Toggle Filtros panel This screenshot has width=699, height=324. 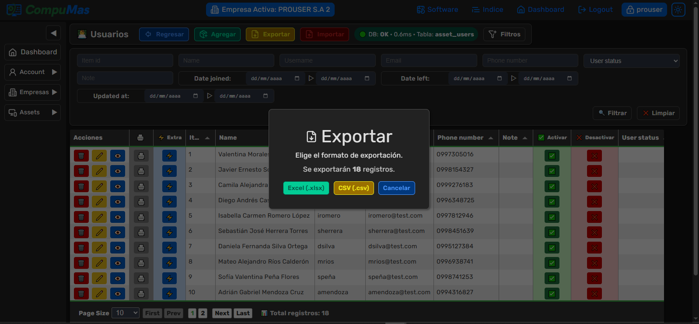pos(504,34)
